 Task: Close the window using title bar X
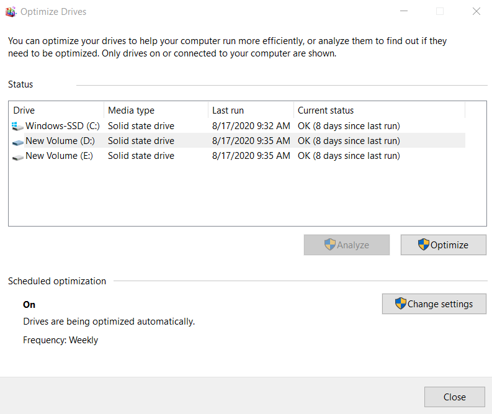[476, 11]
